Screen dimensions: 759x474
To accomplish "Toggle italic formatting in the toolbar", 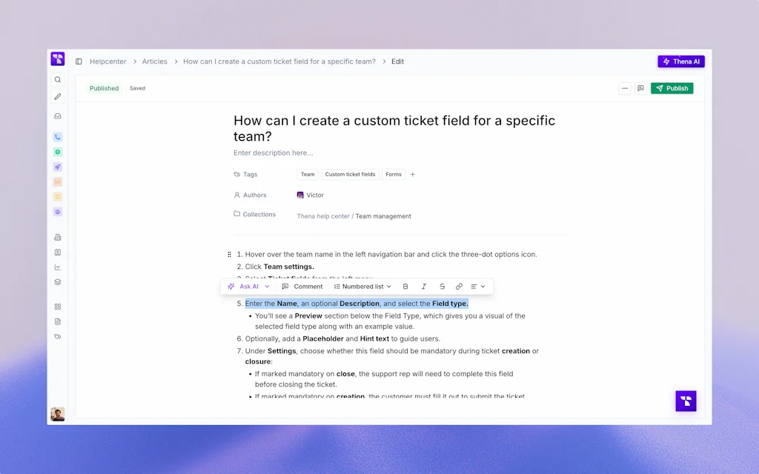I will point(423,286).
